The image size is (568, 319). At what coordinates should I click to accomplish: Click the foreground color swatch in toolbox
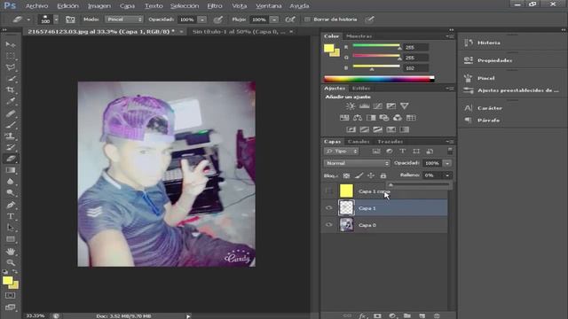point(7,281)
